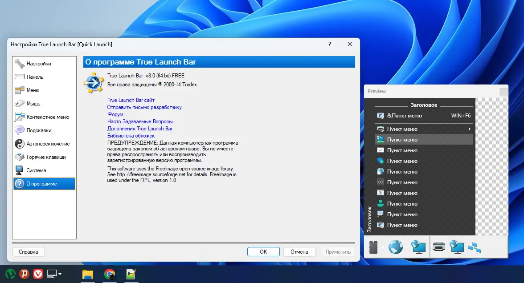Open the Мышь section with mouse icon
Screen dimensions: 524x283
click(x=44, y=103)
